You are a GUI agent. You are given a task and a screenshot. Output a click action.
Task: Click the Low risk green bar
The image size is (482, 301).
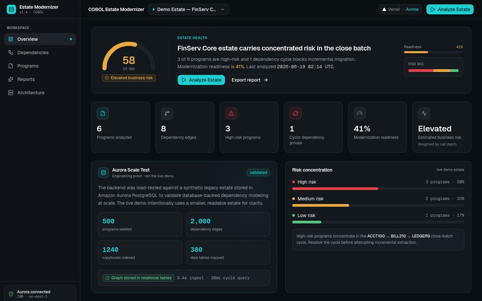pos(307,222)
